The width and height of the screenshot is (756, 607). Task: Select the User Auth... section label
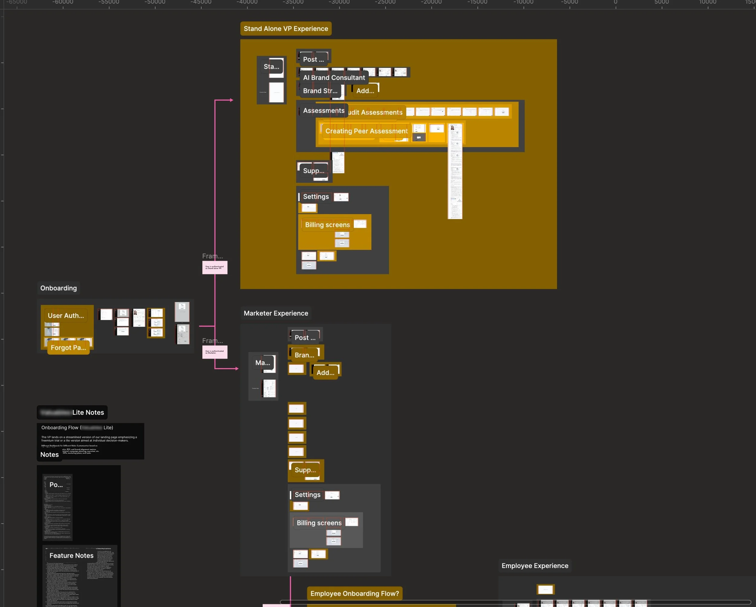tap(66, 316)
